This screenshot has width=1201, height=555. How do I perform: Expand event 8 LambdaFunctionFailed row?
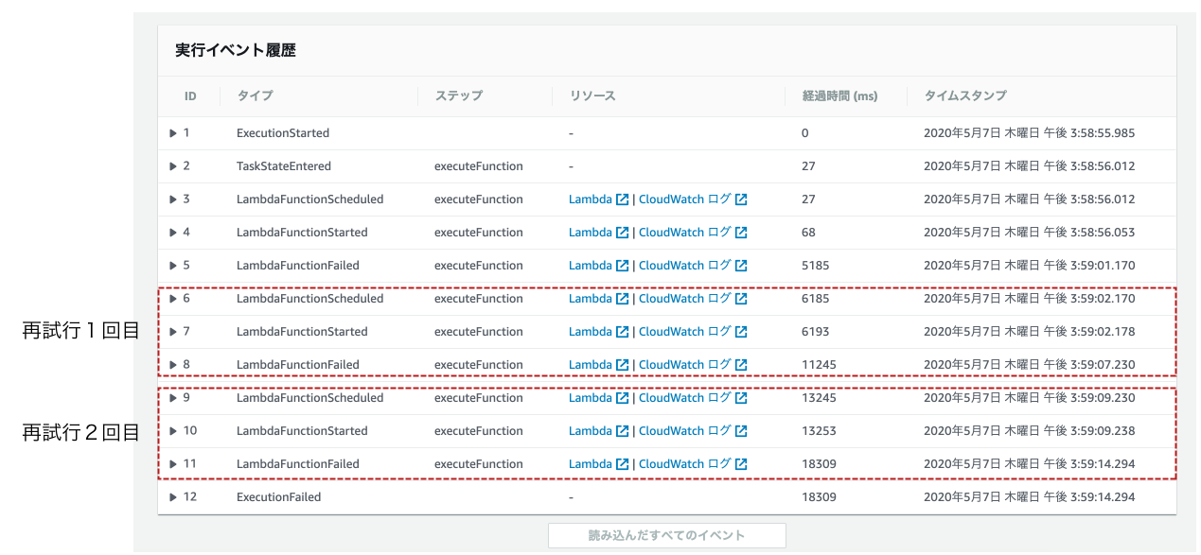click(173, 365)
